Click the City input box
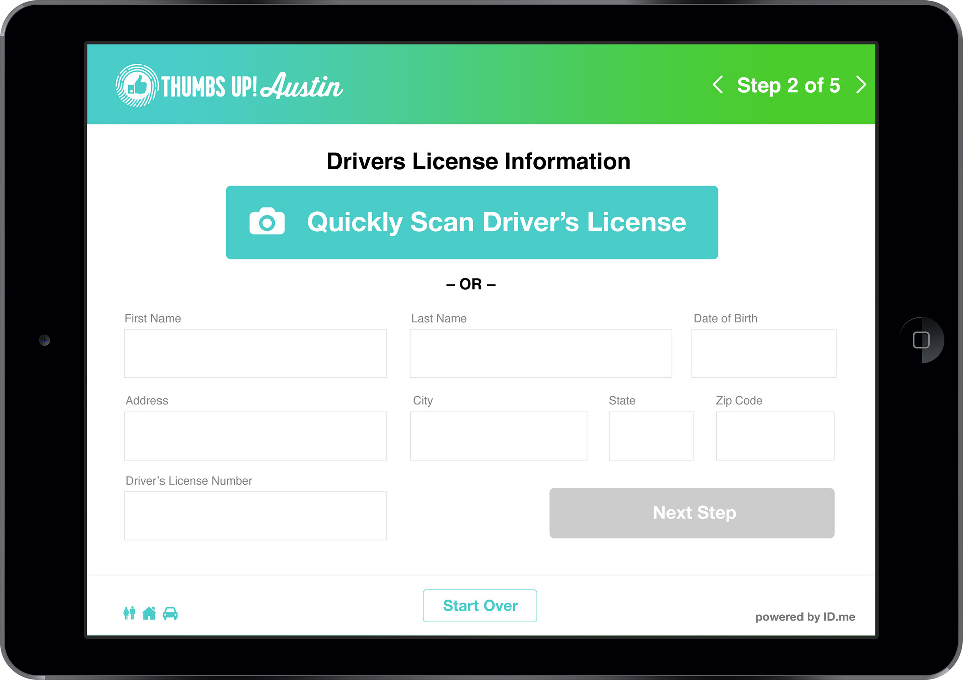Screen dimensions: 963x680 [x=499, y=436]
